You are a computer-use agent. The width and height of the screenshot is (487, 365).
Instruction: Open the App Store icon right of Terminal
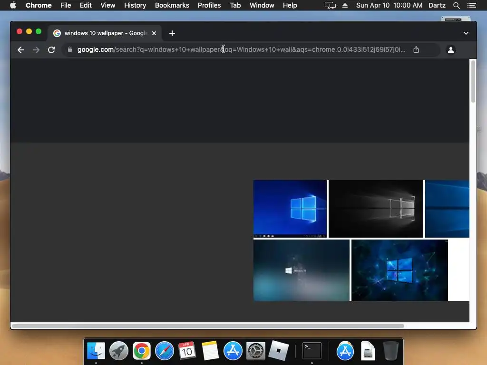tap(345, 351)
